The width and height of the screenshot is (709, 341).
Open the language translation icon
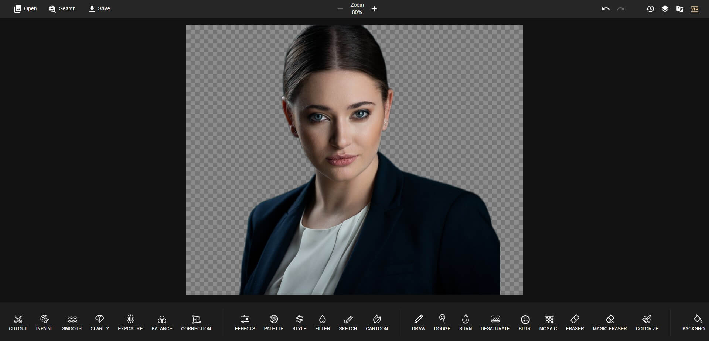[x=679, y=8]
